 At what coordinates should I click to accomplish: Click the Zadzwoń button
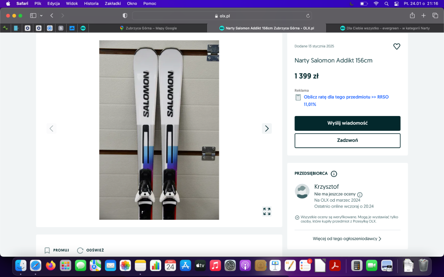point(347,141)
